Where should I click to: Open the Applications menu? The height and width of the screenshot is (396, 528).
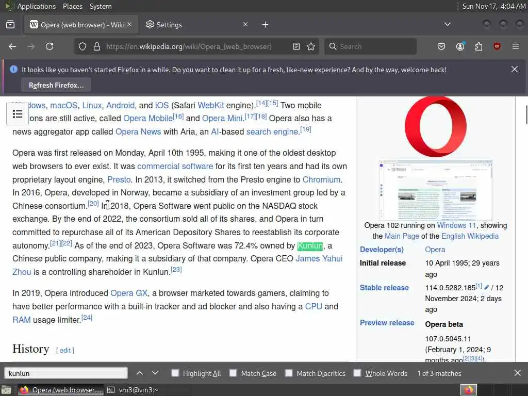coord(37,6)
